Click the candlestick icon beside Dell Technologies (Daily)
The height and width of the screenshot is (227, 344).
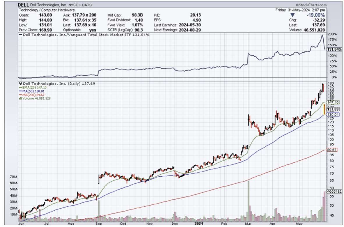point(20,83)
